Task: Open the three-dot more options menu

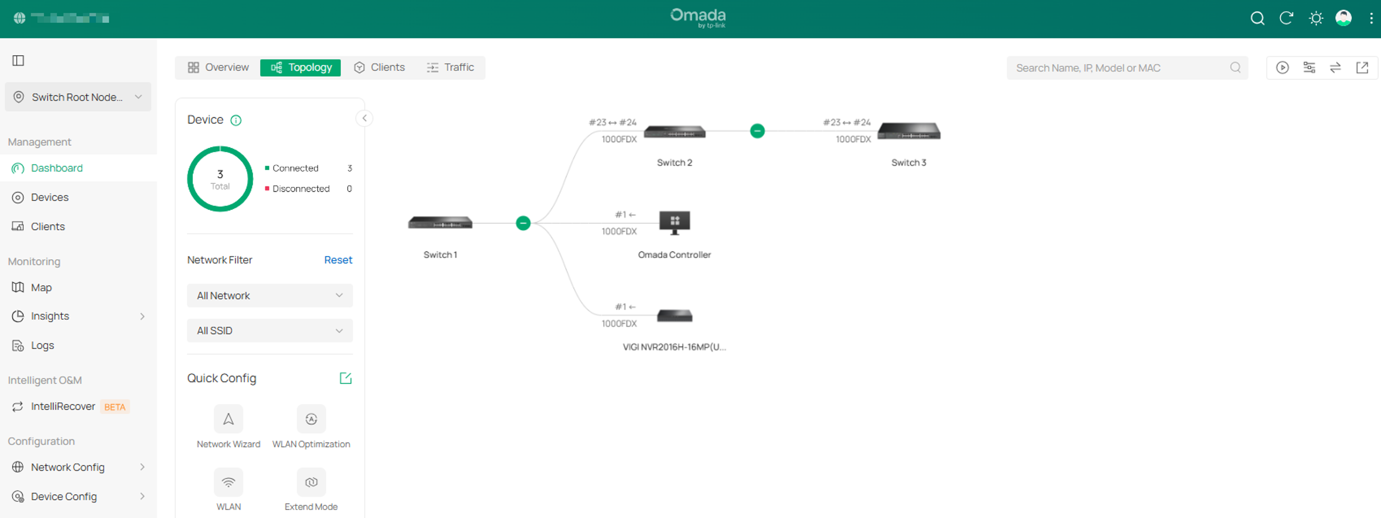Action: tap(1371, 18)
